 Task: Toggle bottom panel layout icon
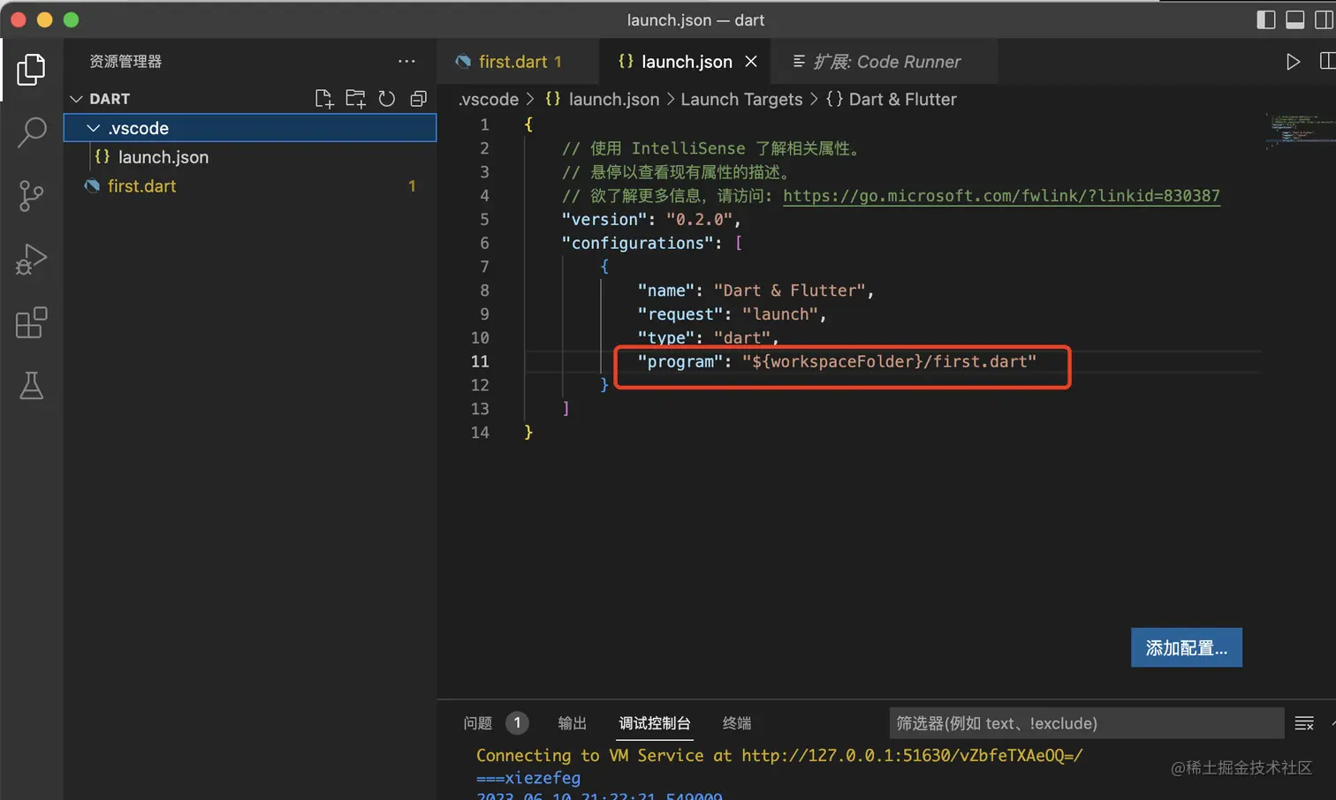[x=1295, y=19]
